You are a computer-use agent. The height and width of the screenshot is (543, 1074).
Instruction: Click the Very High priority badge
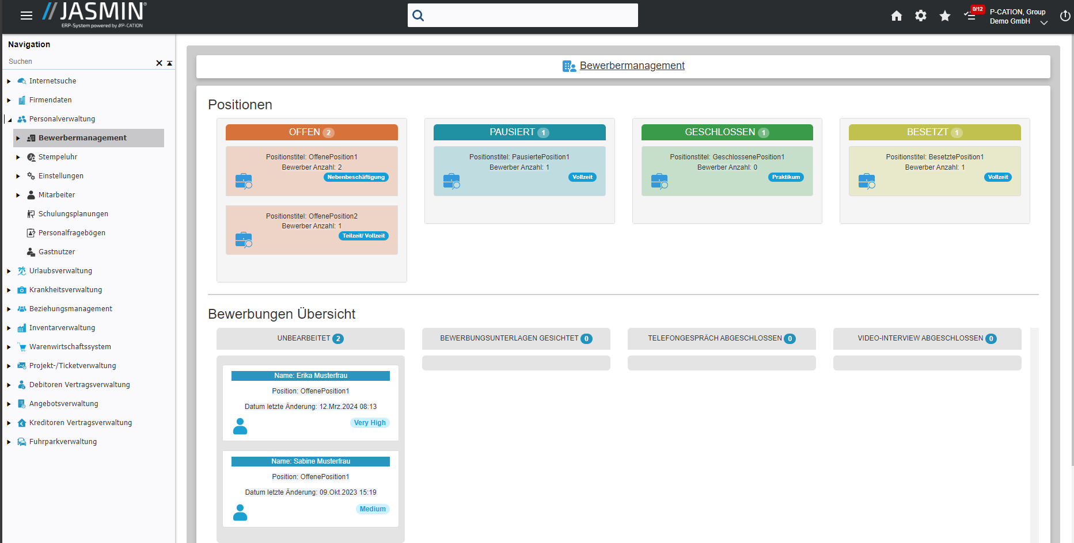click(x=370, y=423)
